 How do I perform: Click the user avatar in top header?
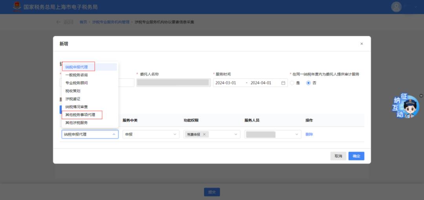397,7
